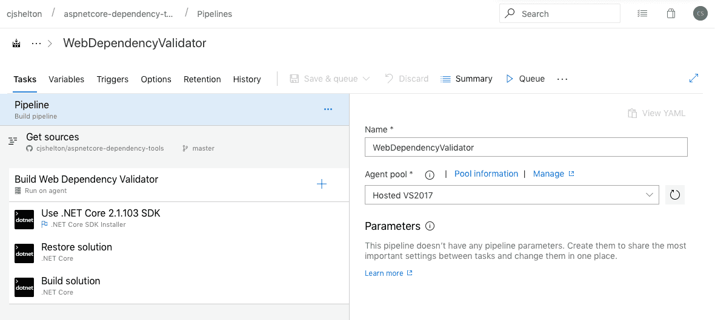Click the search magnifier icon

[510, 14]
